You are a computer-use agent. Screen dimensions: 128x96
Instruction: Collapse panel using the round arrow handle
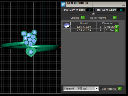(x=93, y=14)
